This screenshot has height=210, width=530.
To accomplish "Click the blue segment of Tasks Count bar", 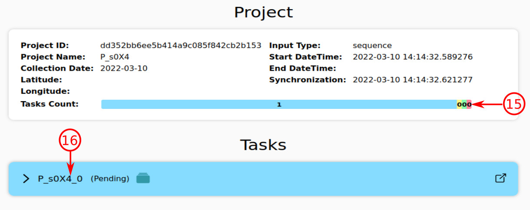I will coord(278,105).
